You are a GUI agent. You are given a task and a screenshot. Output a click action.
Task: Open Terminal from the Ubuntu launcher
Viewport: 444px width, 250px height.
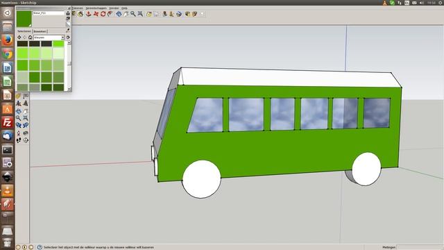pyautogui.click(x=8, y=150)
